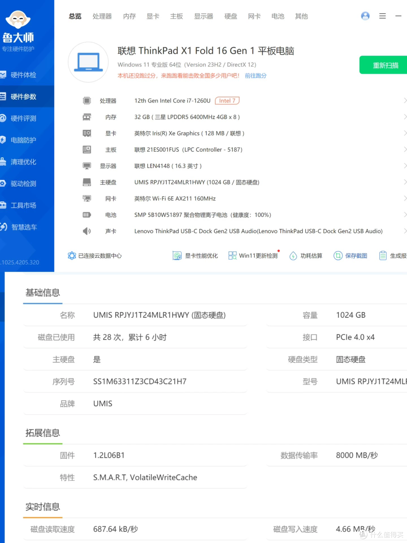The image size is (407, 543).
Task: Expand the 网卡 row chevron
Action: pos(405,199)
